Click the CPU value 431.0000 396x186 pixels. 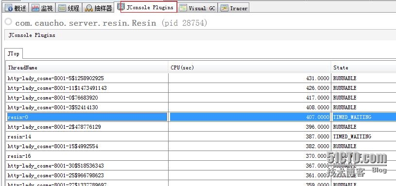click(317, 78)
